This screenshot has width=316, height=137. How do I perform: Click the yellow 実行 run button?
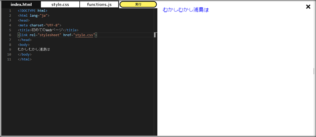[x=138, y=4]
